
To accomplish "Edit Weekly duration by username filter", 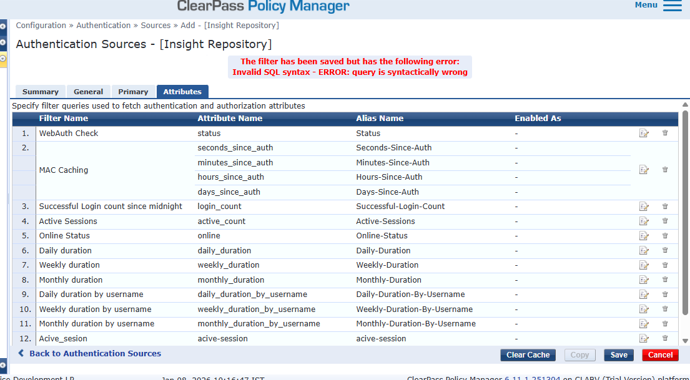I will coord(644,309).
